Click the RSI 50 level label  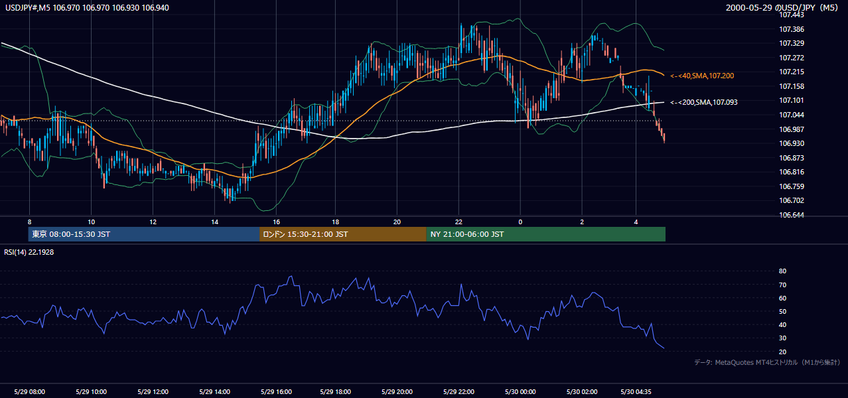pyautogui.click(x=782, y=311)
